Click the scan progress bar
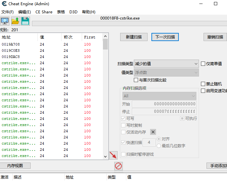Viewport: 227px width, 187px height. pos(129,23)
